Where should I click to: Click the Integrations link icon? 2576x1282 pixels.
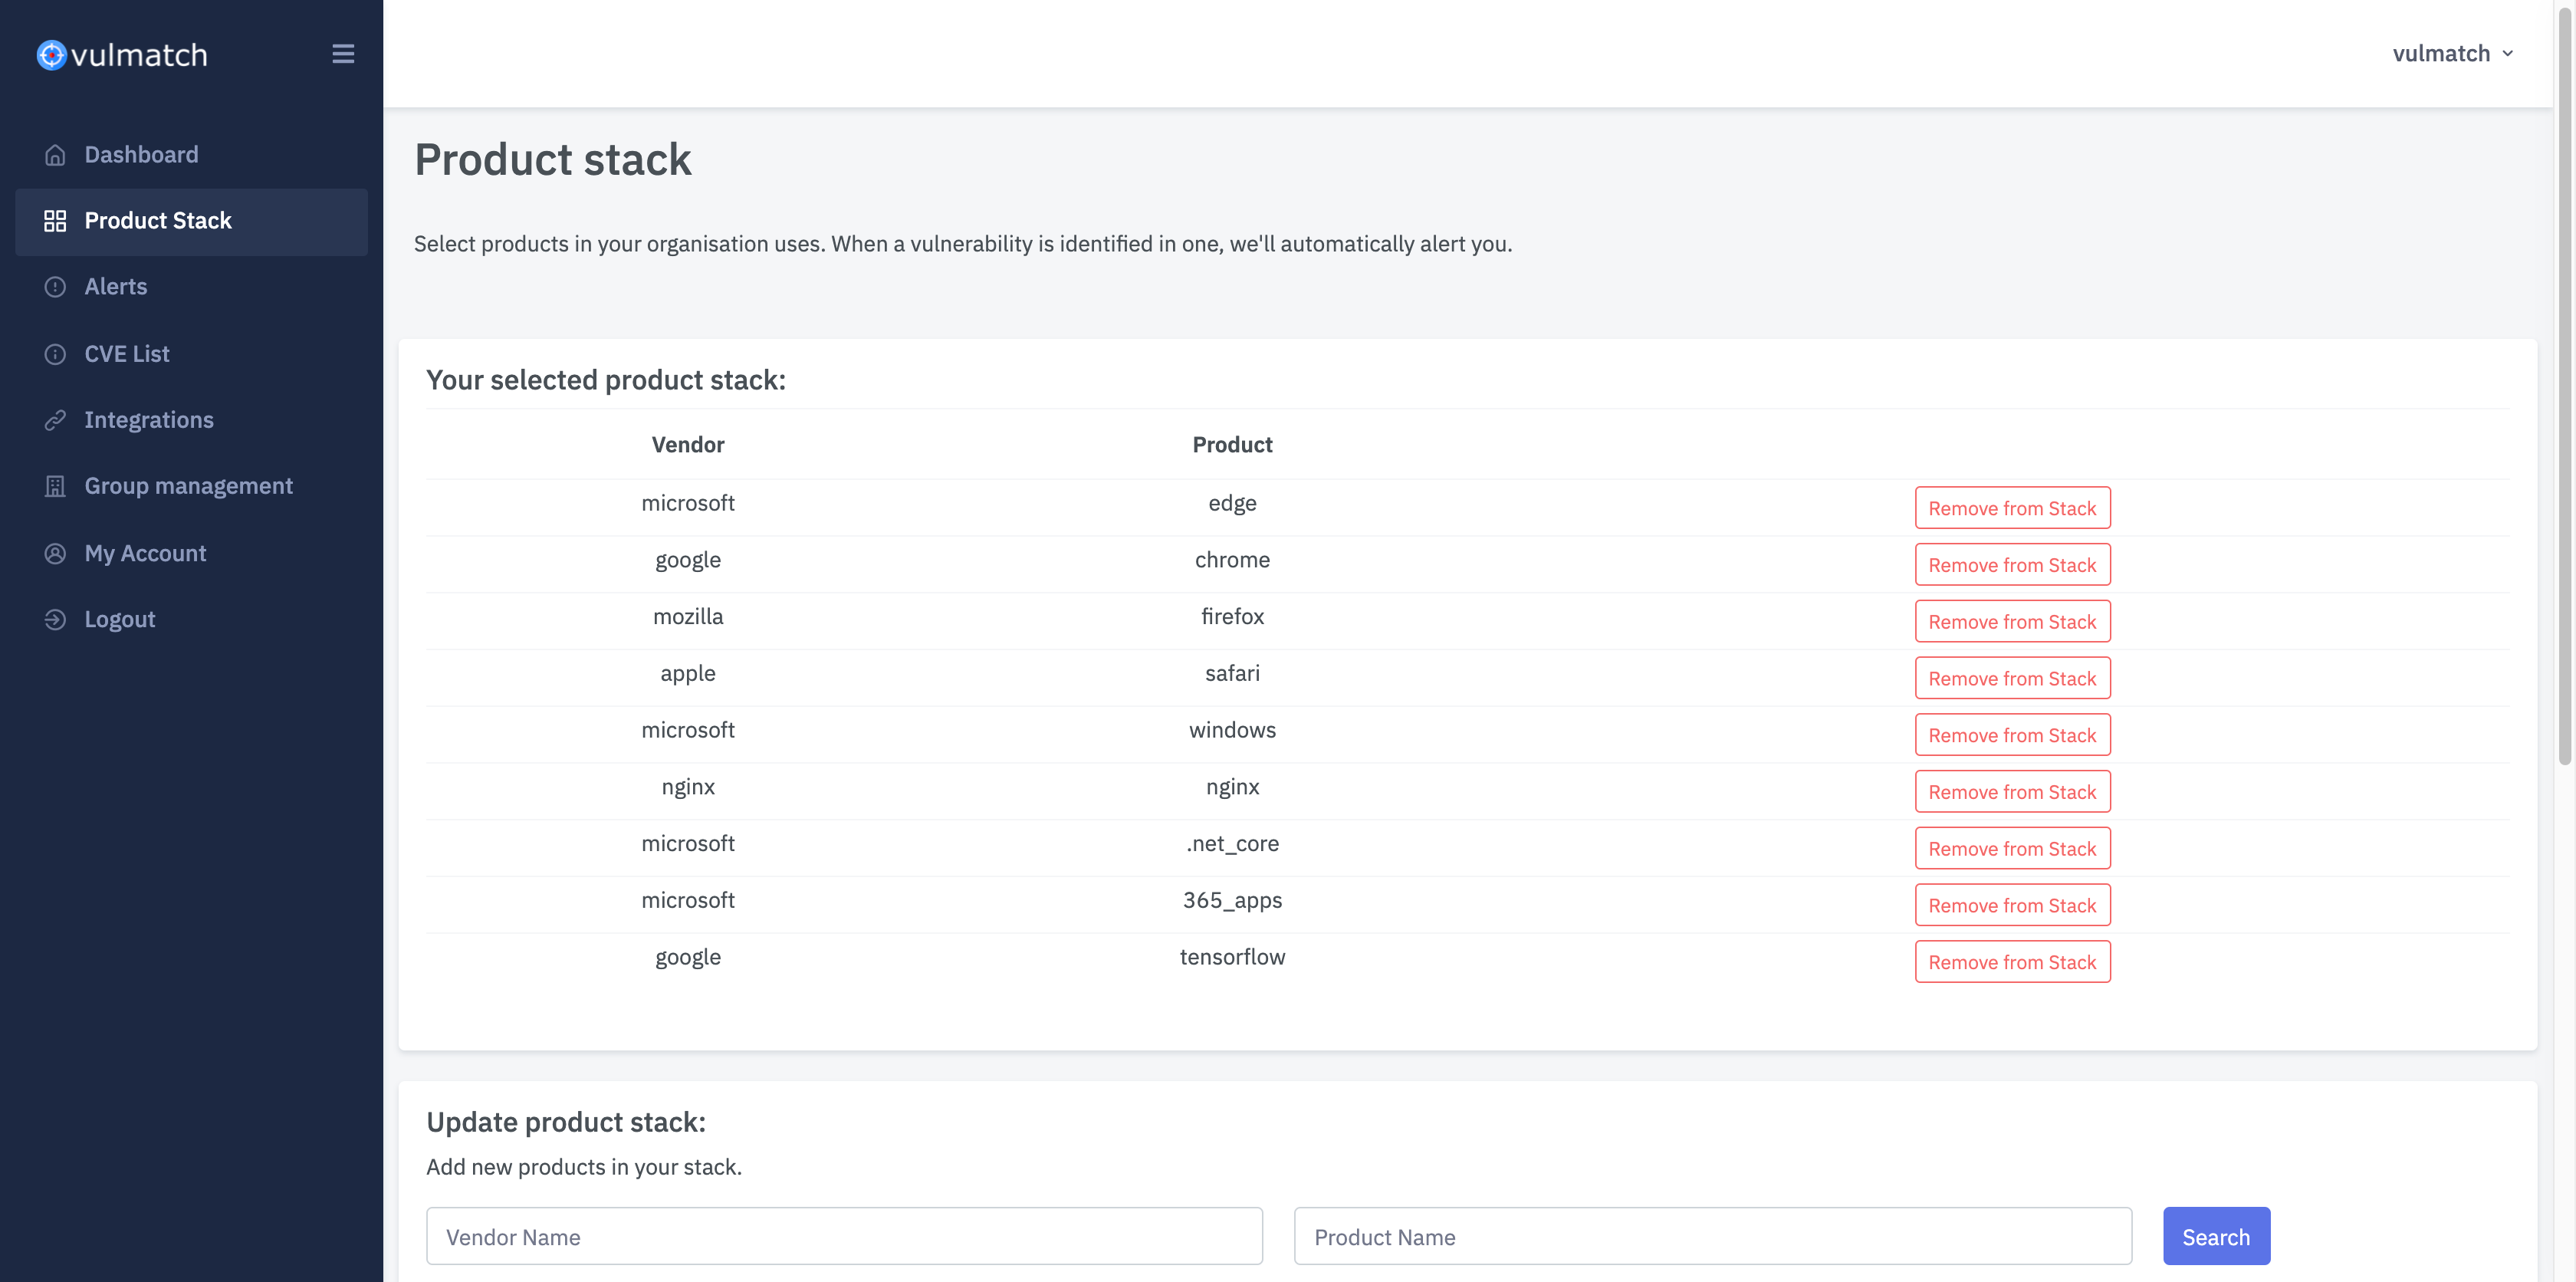[x=55, y=420]
